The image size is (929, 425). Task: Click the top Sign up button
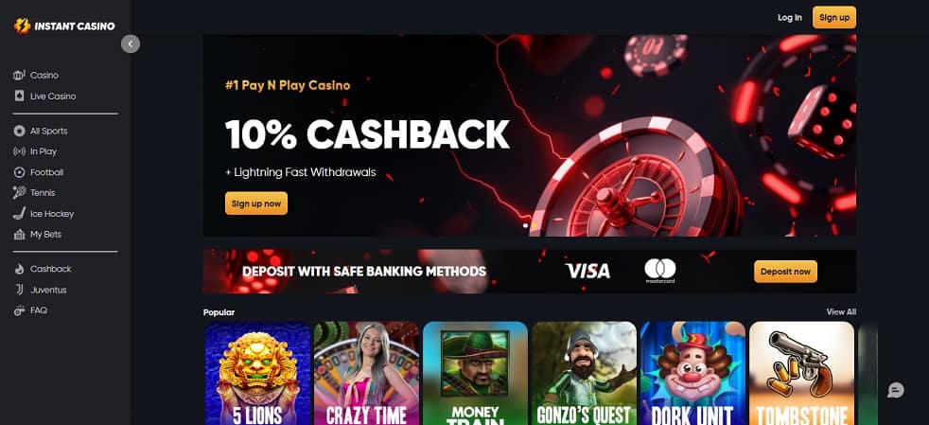(834, 18)
